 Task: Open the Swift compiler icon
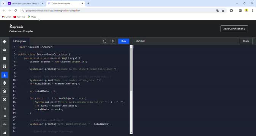tap(5, 133)
